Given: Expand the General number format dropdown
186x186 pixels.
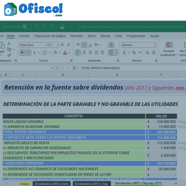Looking at the screenshot, I should (154, 45).
